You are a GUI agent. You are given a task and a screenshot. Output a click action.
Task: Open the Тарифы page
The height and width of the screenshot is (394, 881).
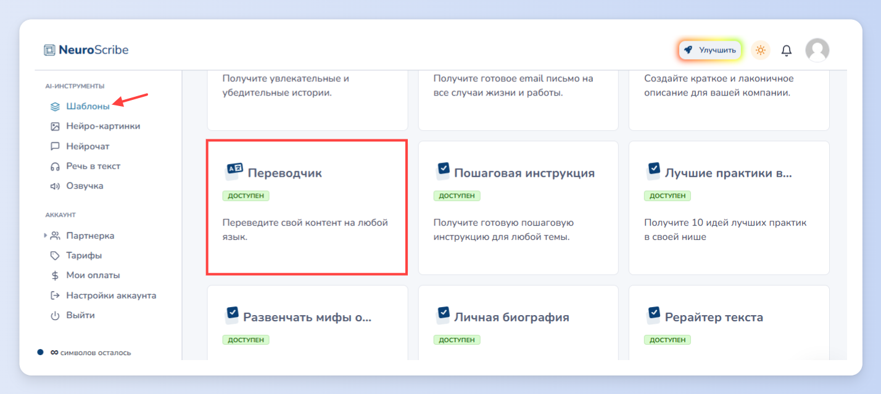pos(84,255)
